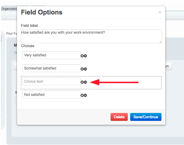Grab the Field label textarea resize handle
The height and width of the screenshot is (145, 184).
coord(161,42)
